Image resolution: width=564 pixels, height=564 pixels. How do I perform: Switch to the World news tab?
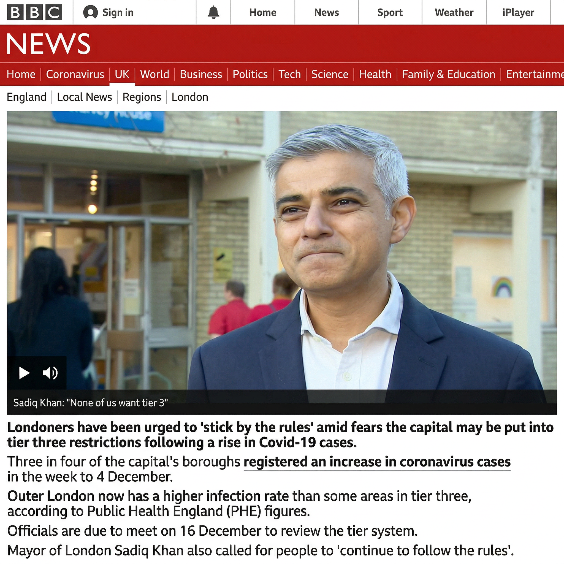point(154,74)
